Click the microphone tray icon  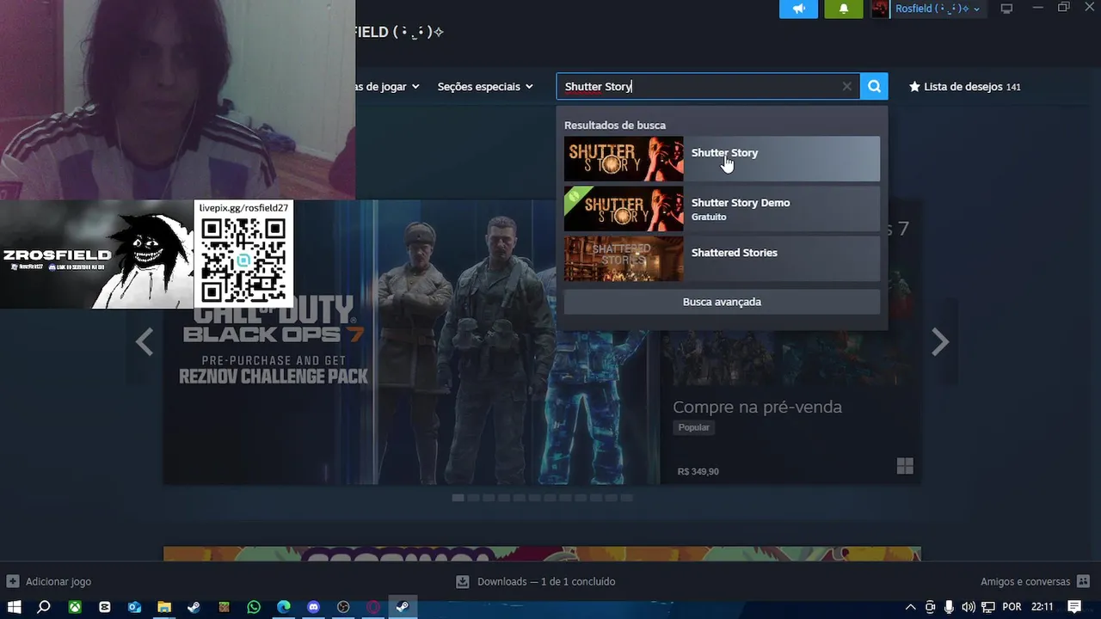949,607
